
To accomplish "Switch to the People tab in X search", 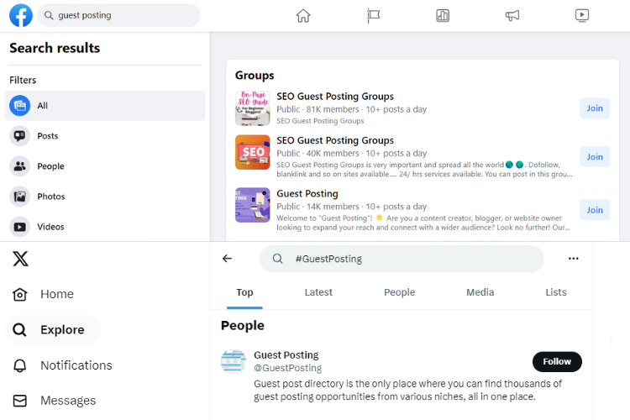I will 399,292.
